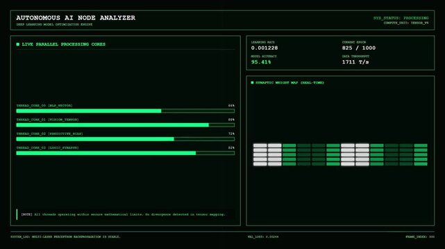Click the Current Epoch label

[x=354, y=42]
